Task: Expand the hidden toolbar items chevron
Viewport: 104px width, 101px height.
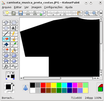Action: point(101,13)
